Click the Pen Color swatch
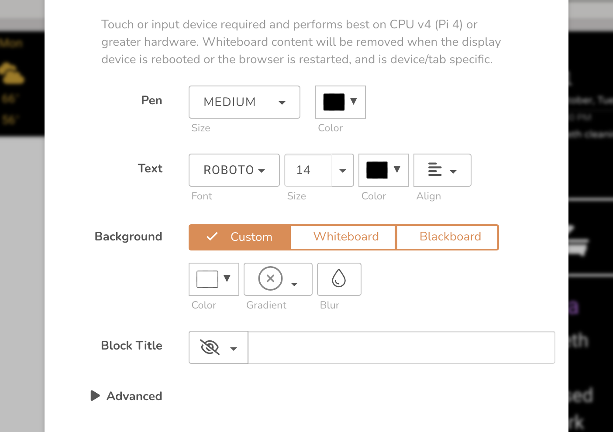 pos(333,101)
